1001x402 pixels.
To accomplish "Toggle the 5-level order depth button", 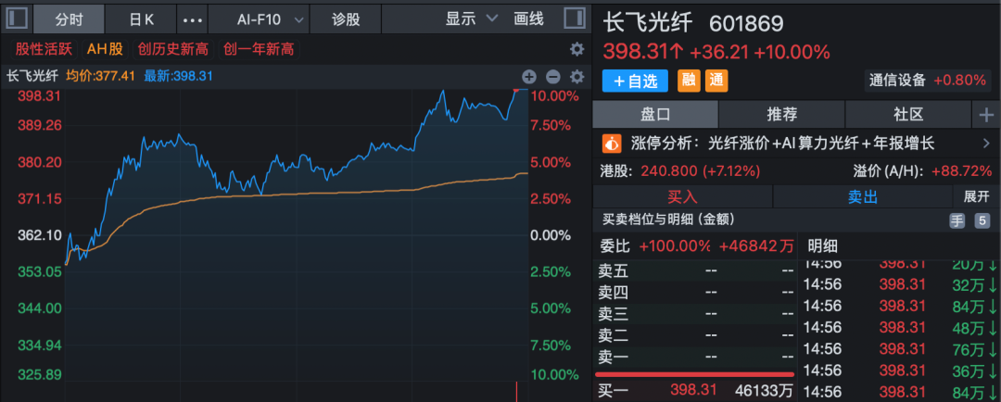I will tap(982, 220).
